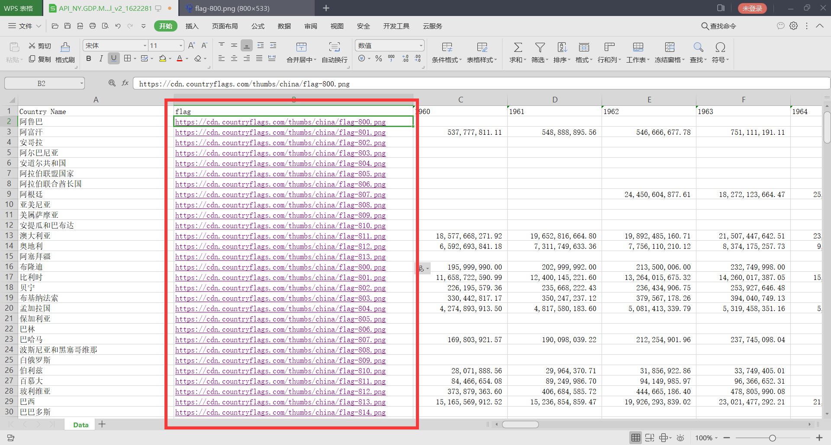Click the red font color swatch
The width and height of the screenshot is (831, 445).
[x=180, y=58]
